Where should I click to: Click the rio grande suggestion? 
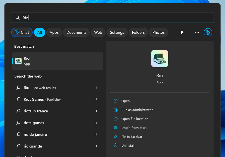[x=58, y=146]
